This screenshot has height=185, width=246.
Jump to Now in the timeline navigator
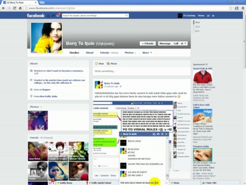point(197,22)
